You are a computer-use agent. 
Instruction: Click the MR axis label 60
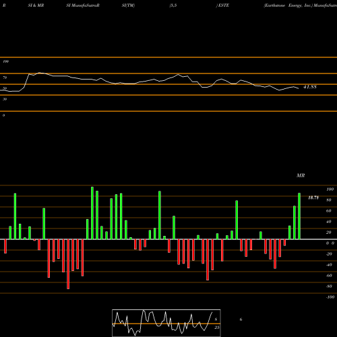[x=329, y=211]
